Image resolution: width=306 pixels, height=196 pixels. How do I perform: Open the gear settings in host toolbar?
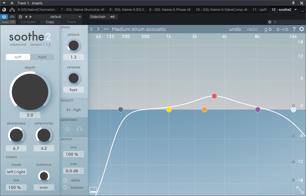[x=270, y=22]
